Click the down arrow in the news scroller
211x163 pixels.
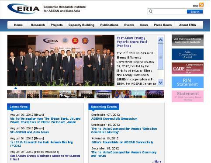coord(161,83)
